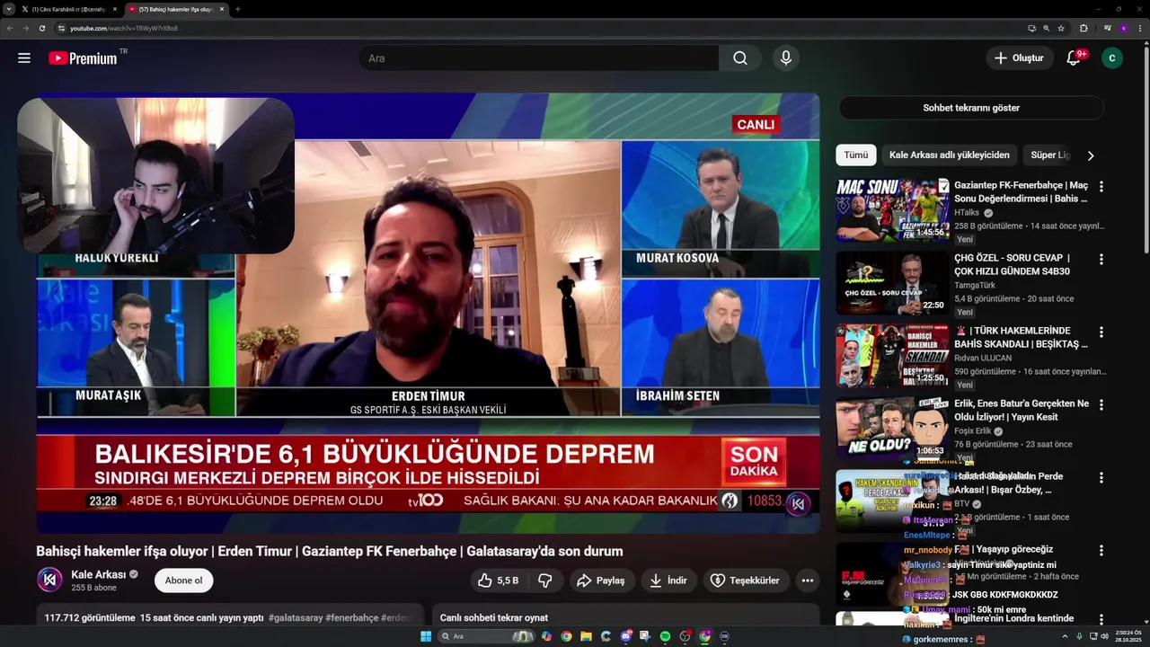Click the Paylaş share button

click(601, 581)
